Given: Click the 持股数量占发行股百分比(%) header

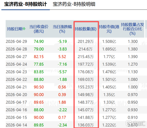Looking at the screenshot, I should coord(132,29).
